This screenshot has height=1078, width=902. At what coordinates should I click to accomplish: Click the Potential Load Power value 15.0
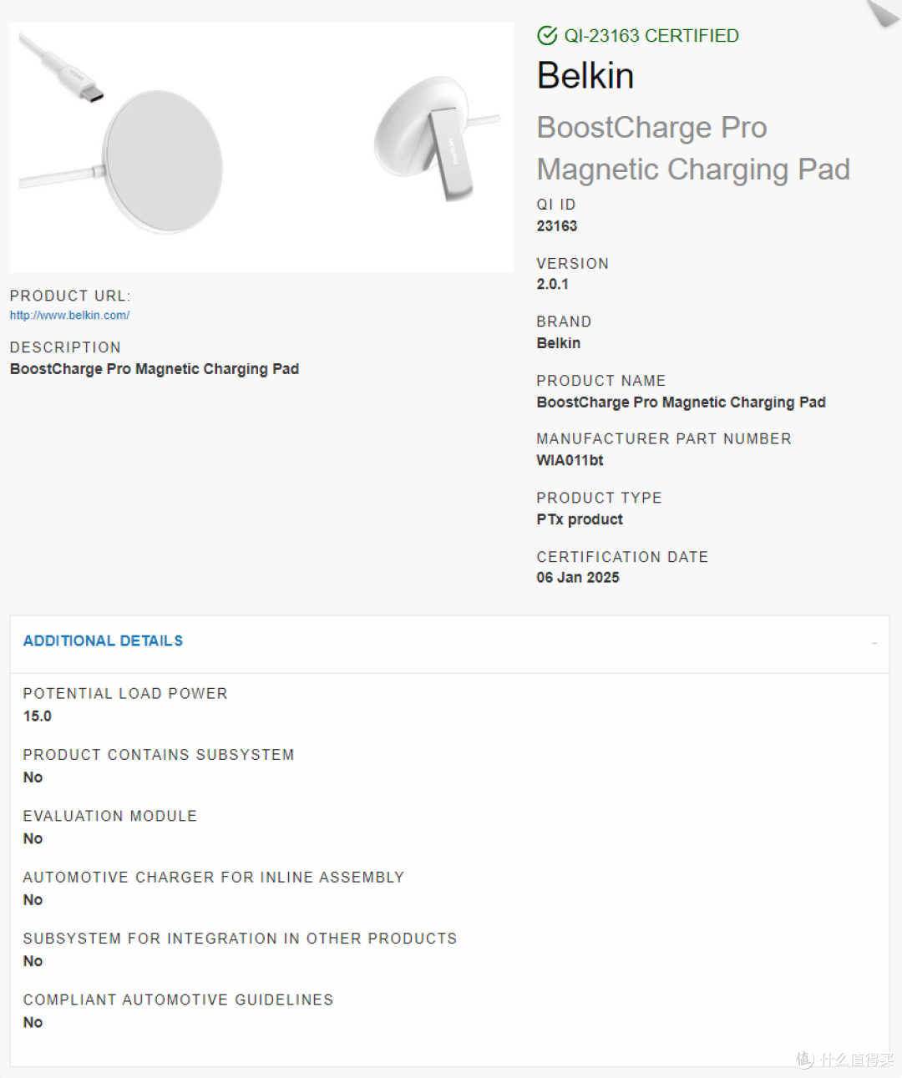click(38, 716)
